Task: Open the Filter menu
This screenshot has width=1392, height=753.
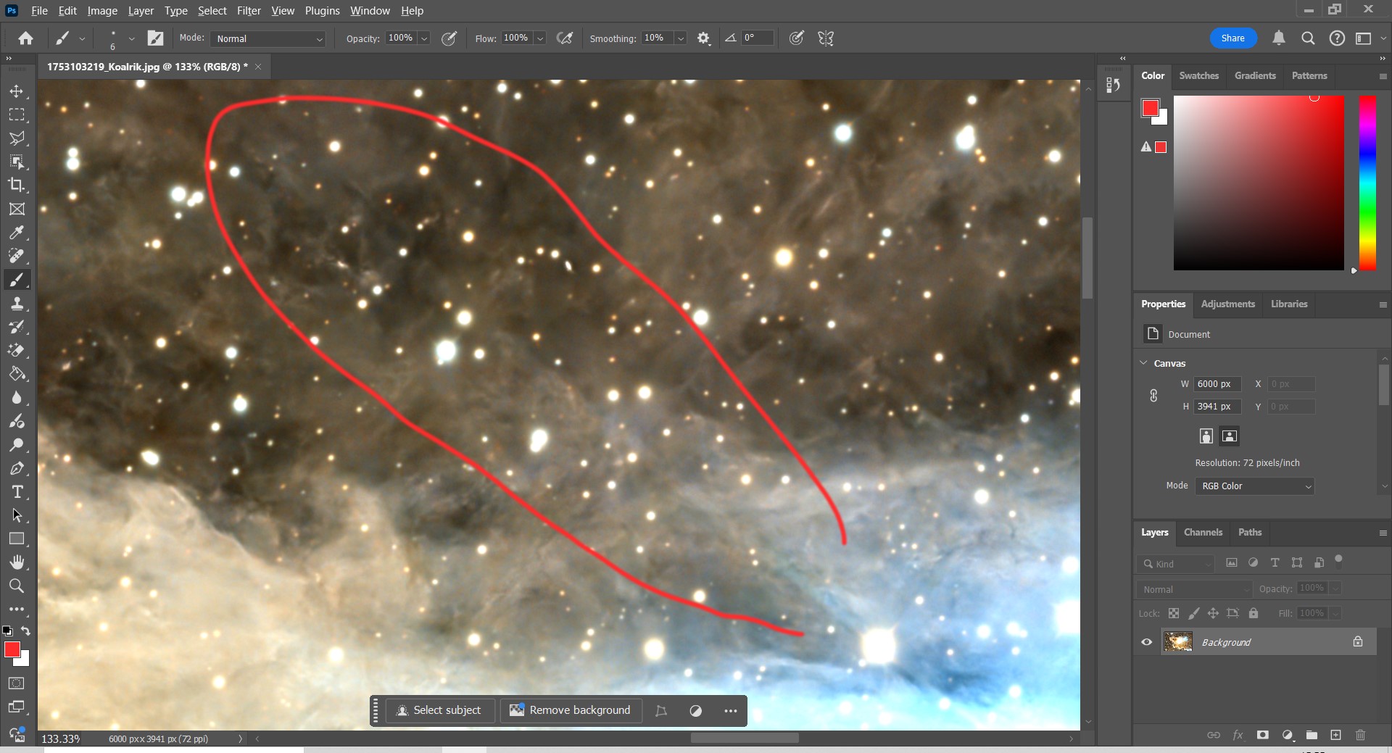Action: pos(249,11)
